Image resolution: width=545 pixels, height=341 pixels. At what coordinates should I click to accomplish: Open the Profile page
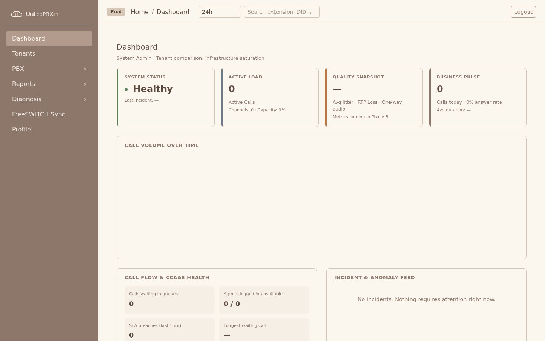49,130
